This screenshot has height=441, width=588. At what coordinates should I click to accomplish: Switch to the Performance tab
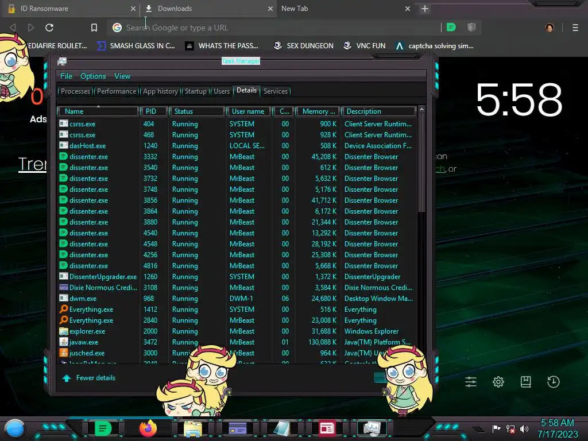(x=117, y=91)
